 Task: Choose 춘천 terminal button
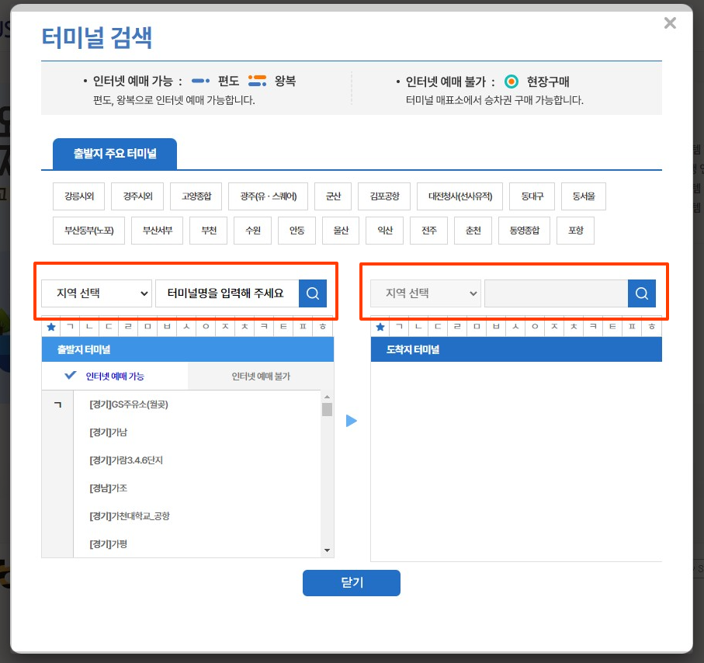click(473, 231)
